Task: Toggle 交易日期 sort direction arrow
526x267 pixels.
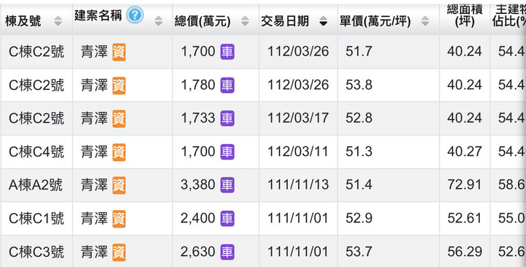Action: click(324, 21)
